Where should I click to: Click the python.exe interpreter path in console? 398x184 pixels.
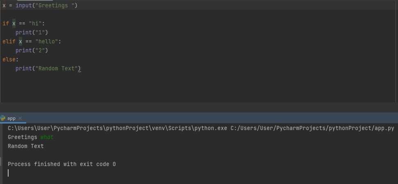[x=118, y=128]
